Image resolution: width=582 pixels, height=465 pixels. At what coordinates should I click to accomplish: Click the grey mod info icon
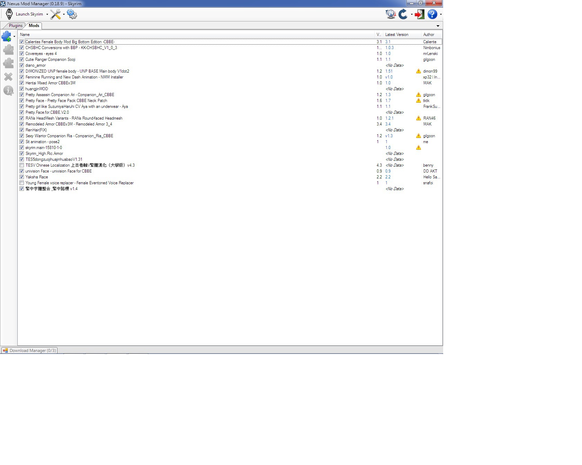click(x=8, y=91)
